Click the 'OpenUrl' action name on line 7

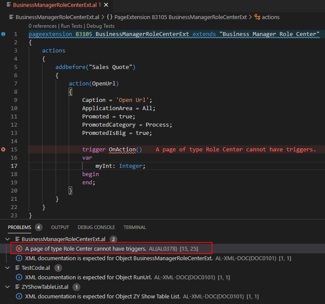[104, 84]
